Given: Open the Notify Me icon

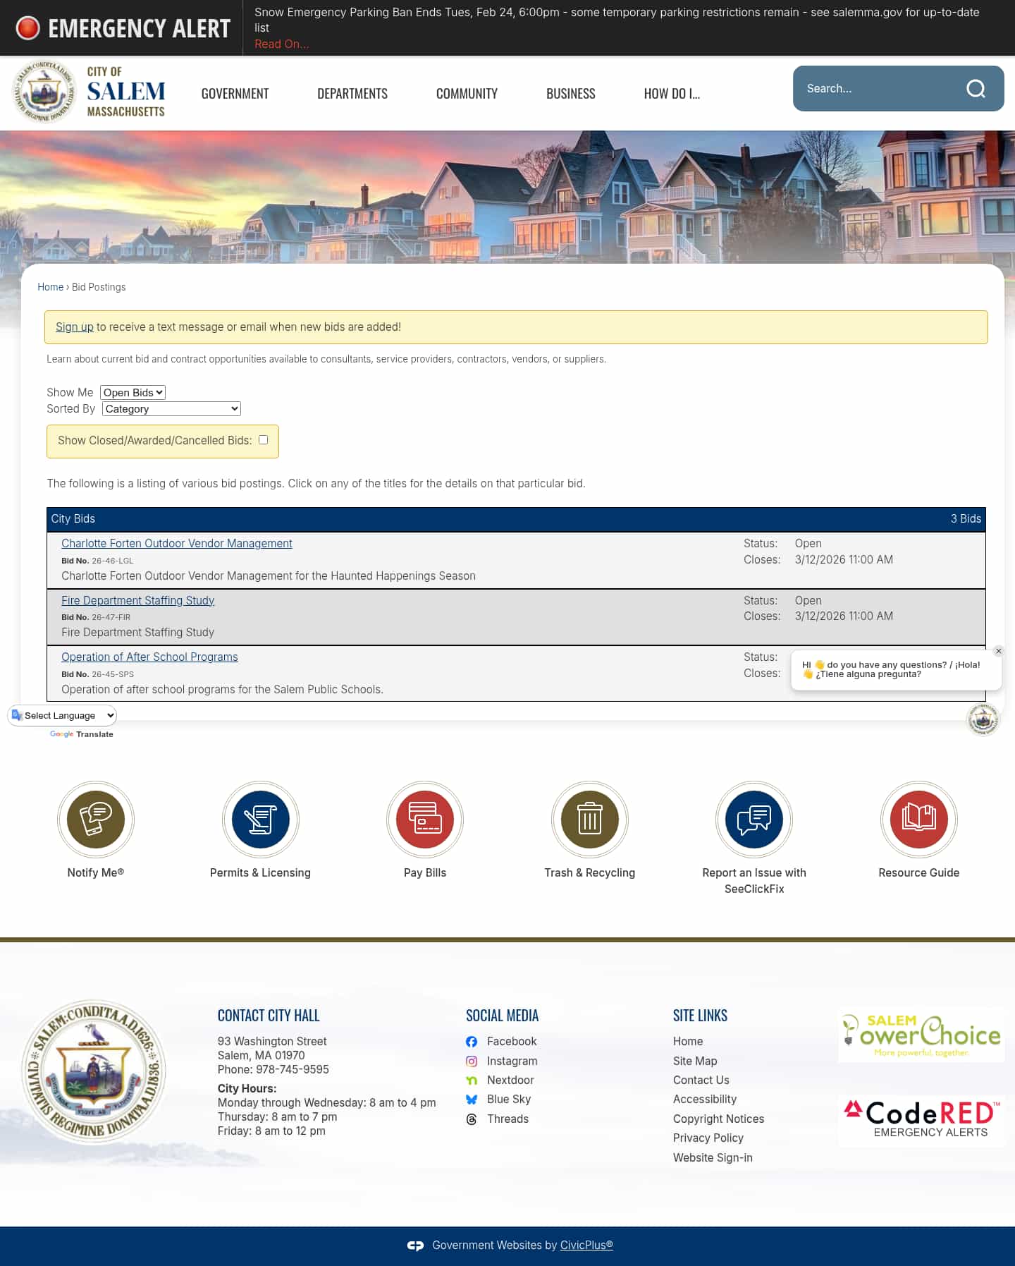Looking at the screenshot, I should point(96,820).
